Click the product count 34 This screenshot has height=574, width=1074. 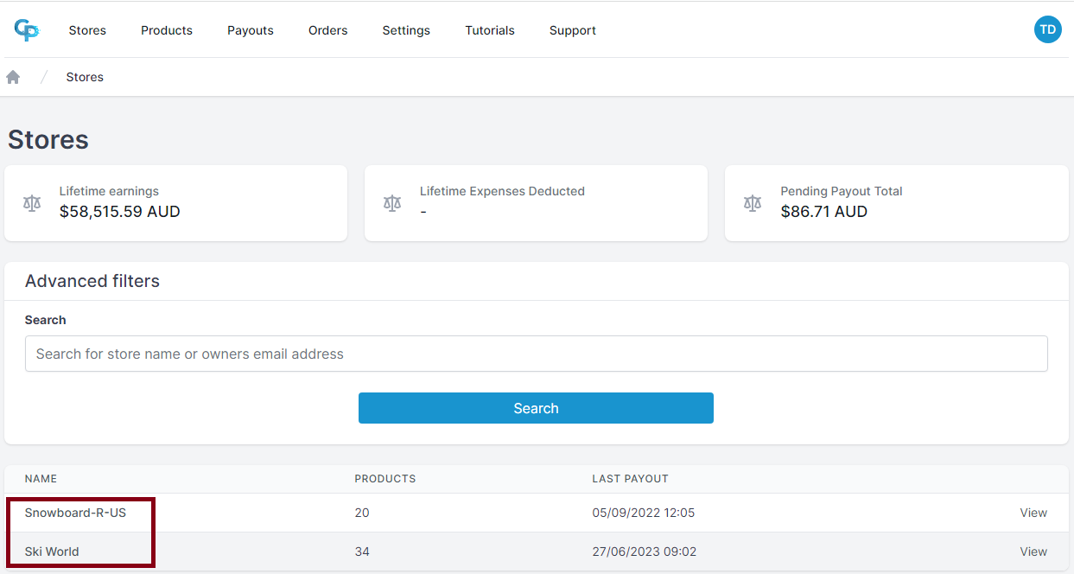pos(362,552)
